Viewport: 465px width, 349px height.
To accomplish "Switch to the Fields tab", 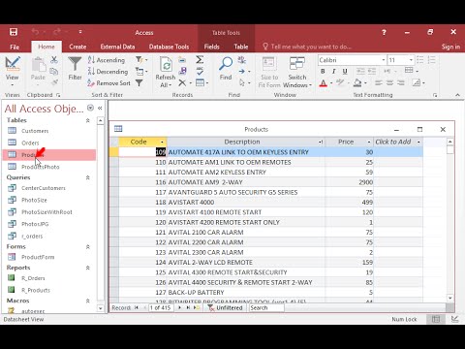I will click(x=212, y=47).
